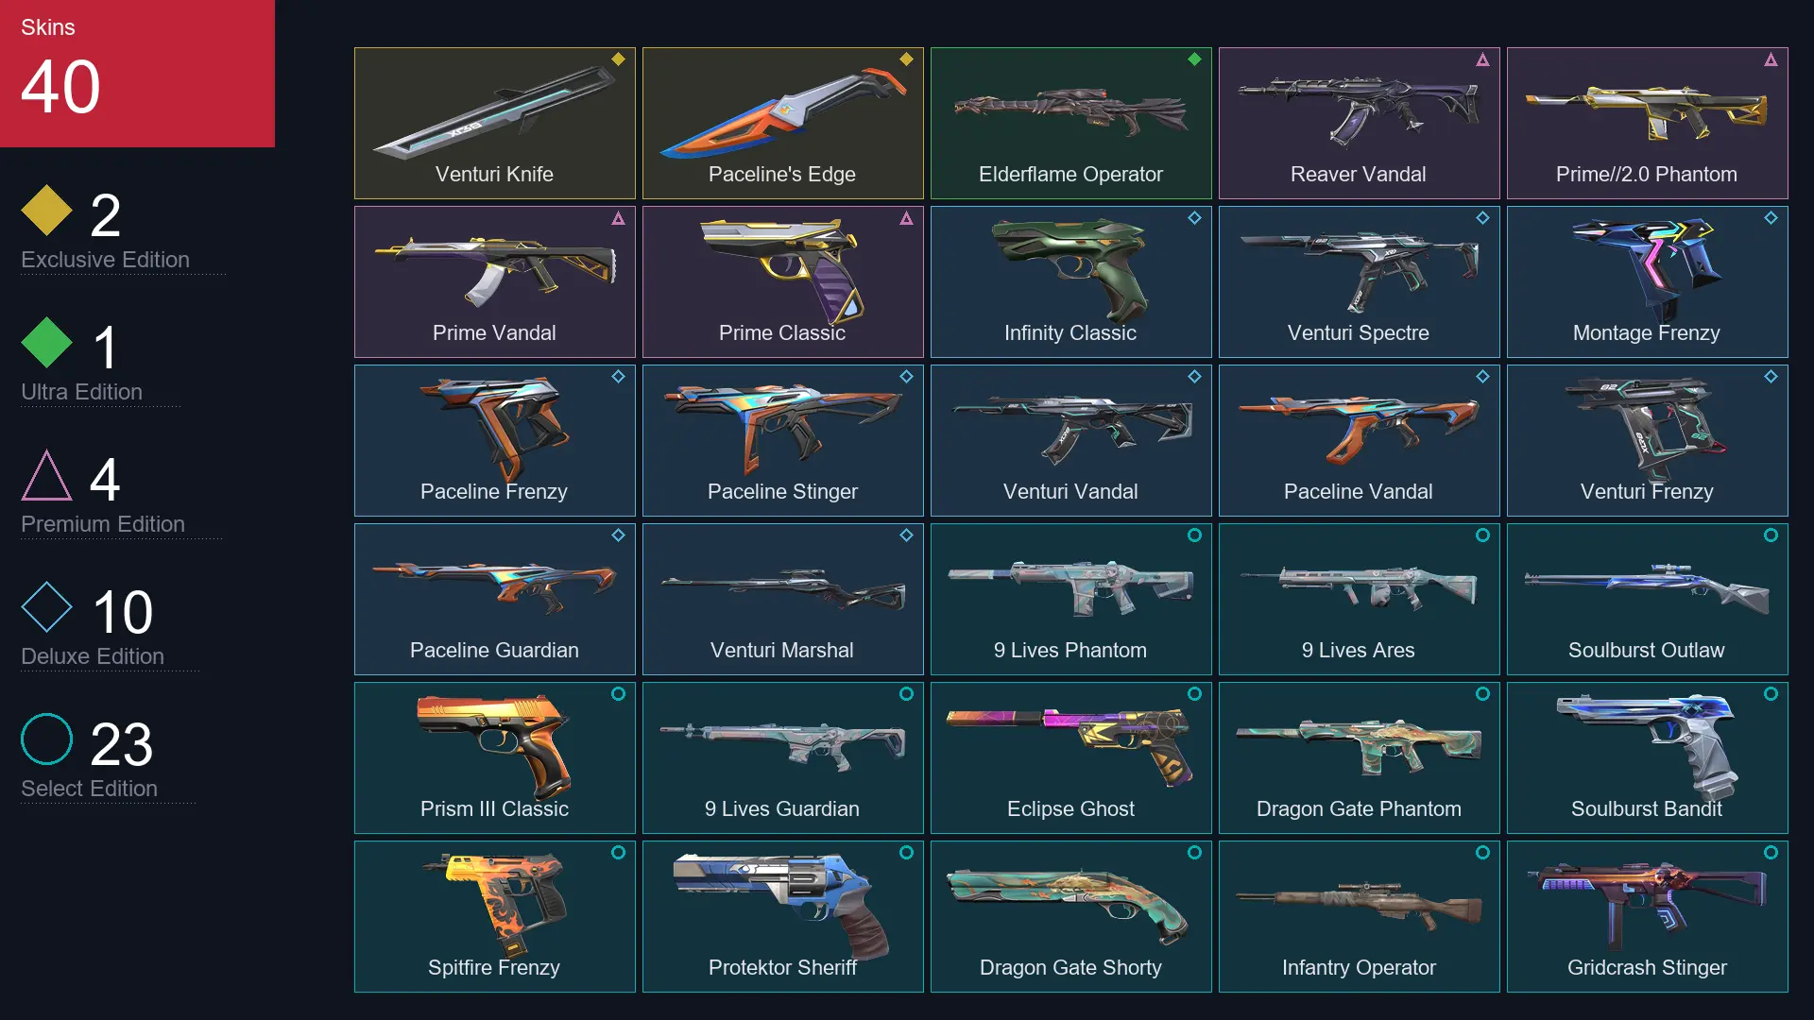Select the Prime//2.0 Phantom skin card
The width and height of the screenshot is (1814, 1020).
click(1647, 123)
